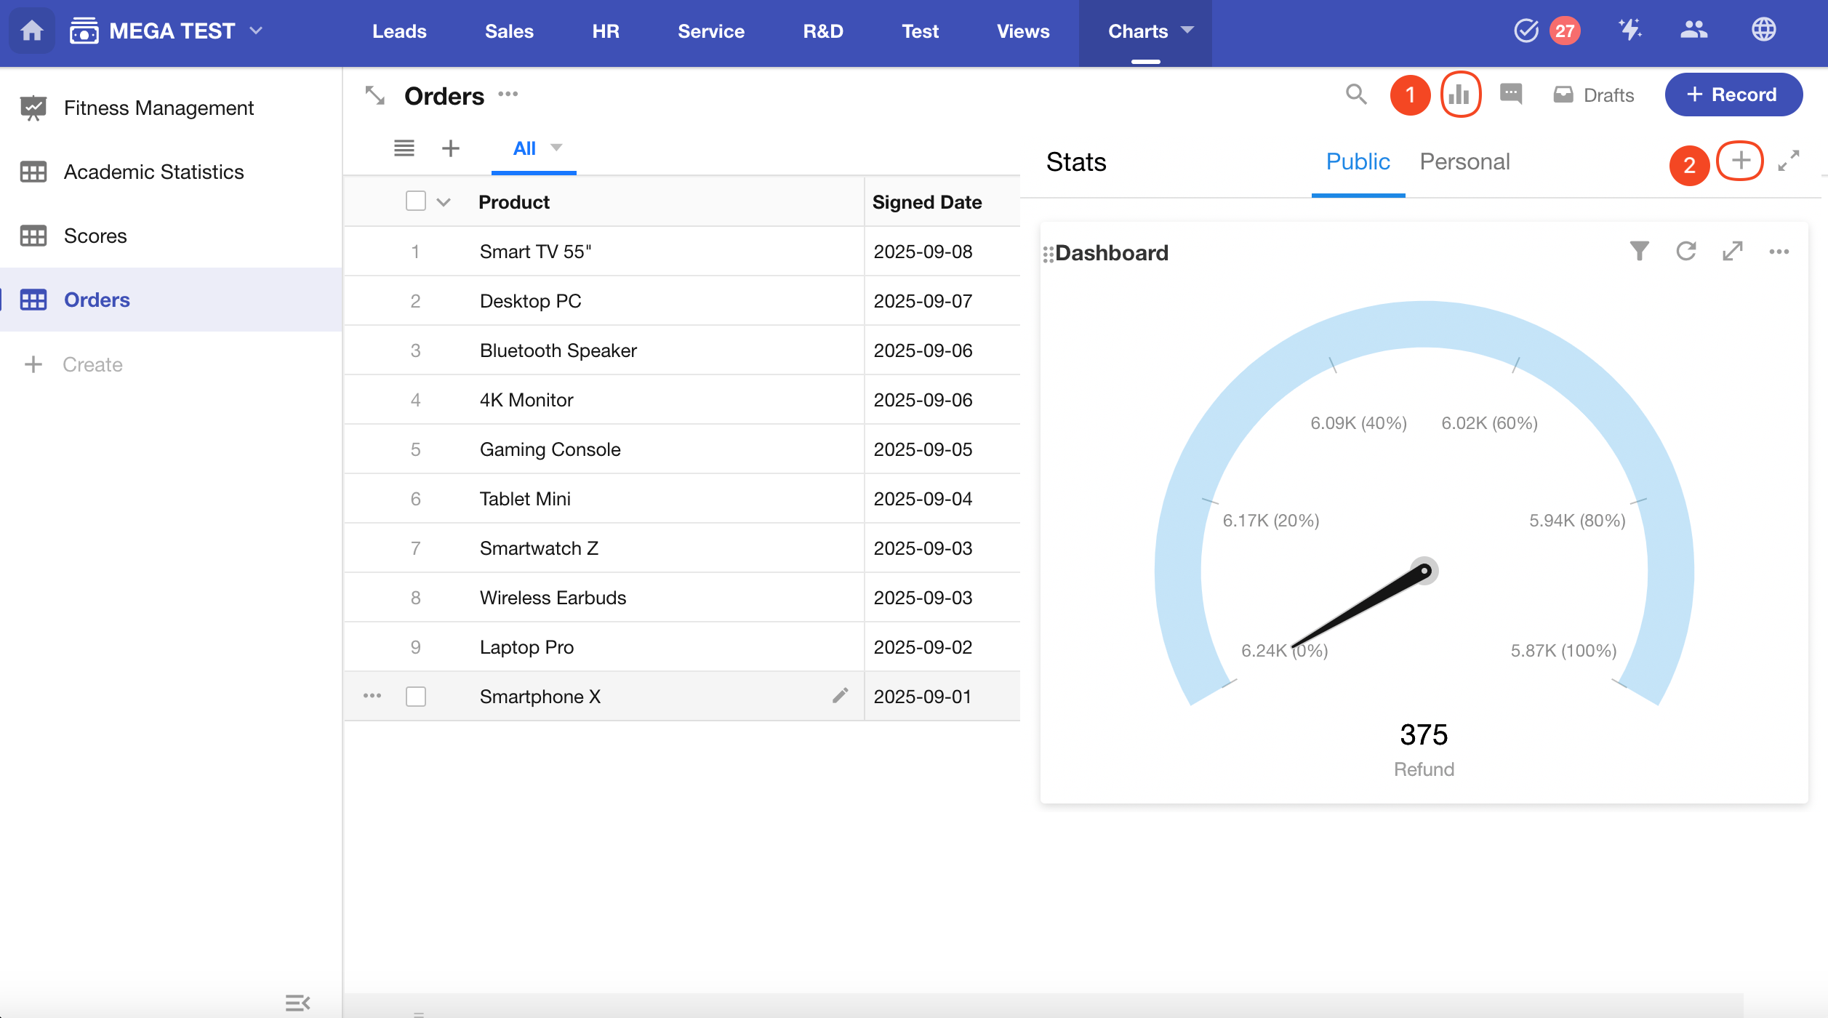
Task: Open the Charts menu dropdown arrow
Action: pyautogui.click(x=1187, y=31)
